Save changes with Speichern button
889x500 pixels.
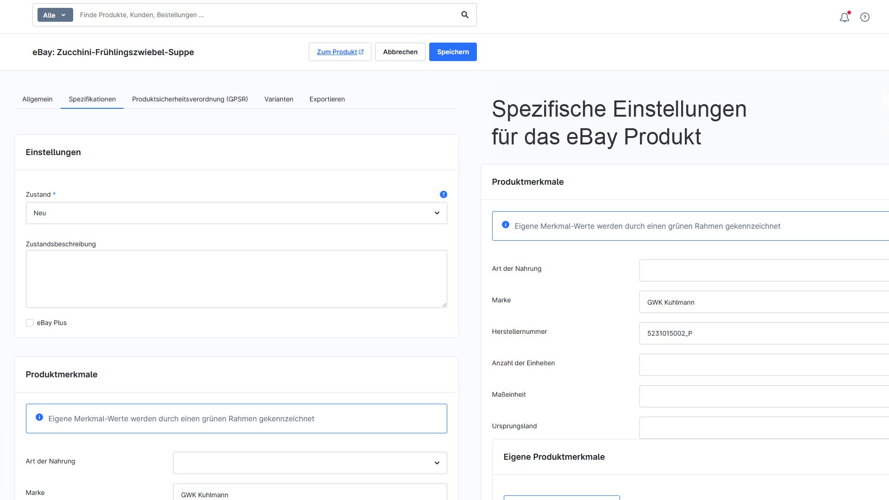click(x=453, y=52)
